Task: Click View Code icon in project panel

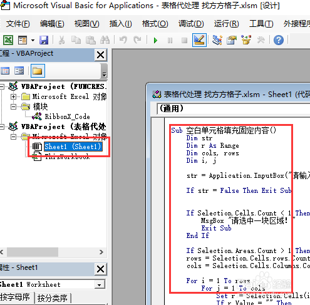Action: pos(5,71)
